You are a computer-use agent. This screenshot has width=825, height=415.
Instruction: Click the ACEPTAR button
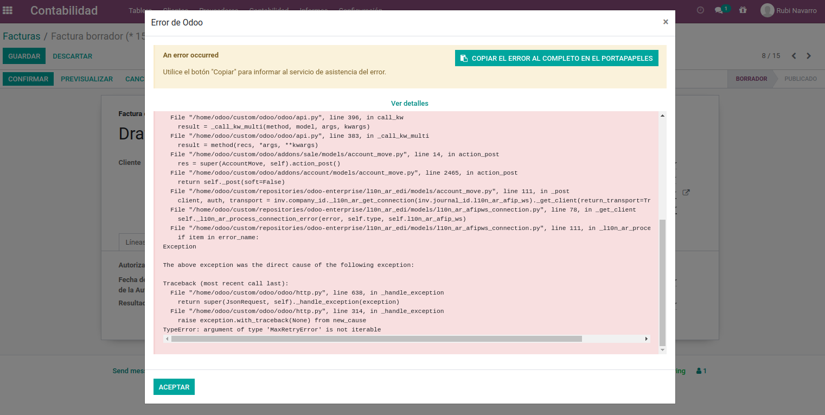coord(174,387)
